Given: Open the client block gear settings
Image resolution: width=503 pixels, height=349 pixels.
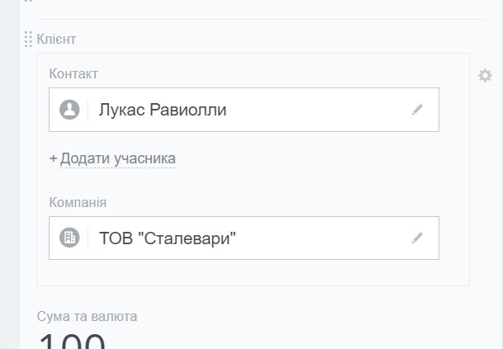Looking at the screenshot, I should point(485,76).
